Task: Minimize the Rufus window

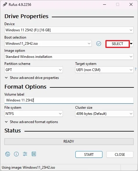Action: click(x=105, y=4)
